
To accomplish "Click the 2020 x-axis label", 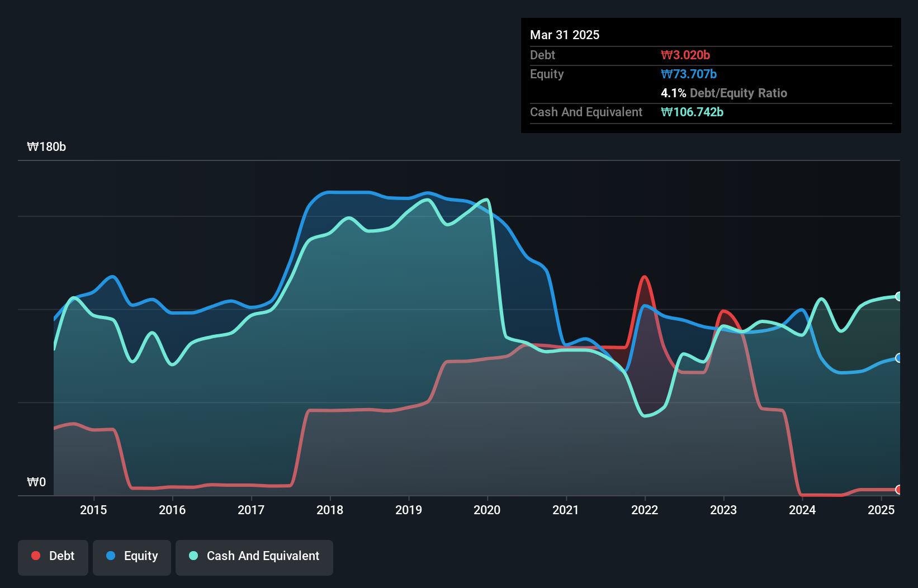I will point(487,510).
